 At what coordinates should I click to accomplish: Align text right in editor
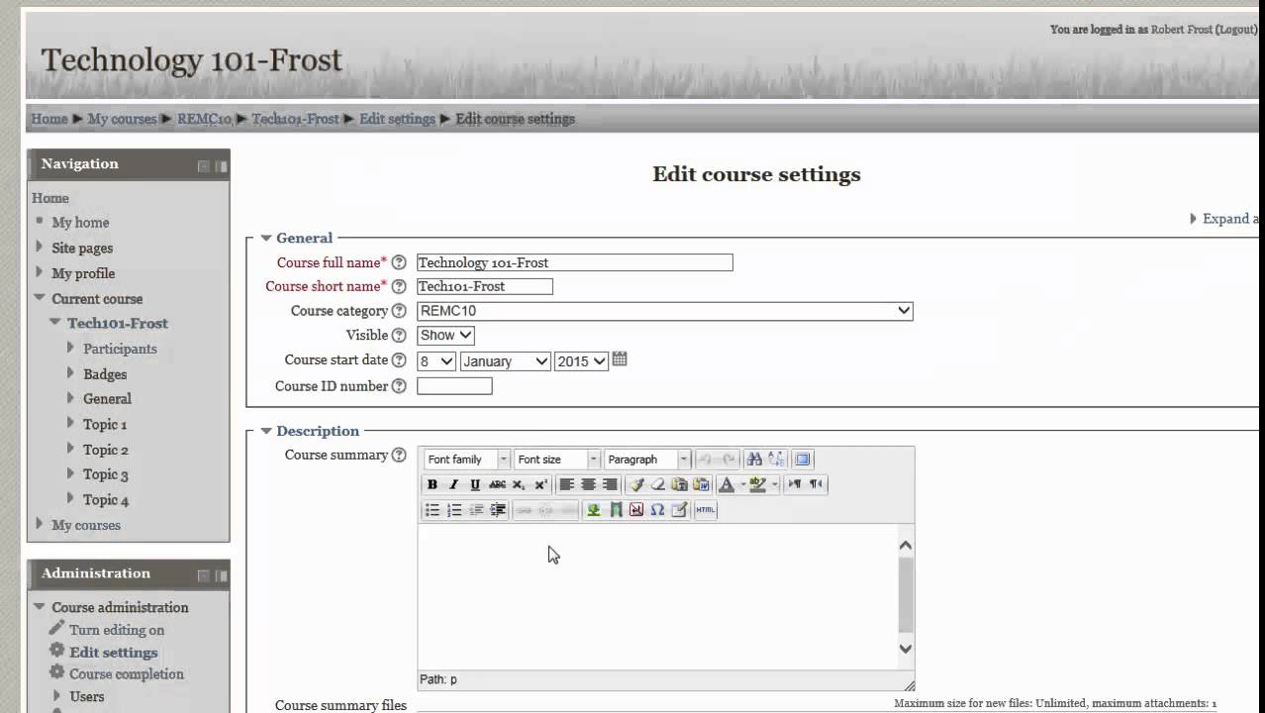610,484
